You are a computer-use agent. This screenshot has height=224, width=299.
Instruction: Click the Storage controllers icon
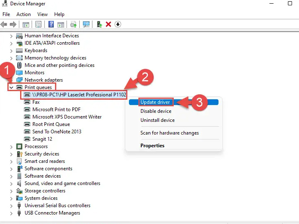tap(19, 191)
